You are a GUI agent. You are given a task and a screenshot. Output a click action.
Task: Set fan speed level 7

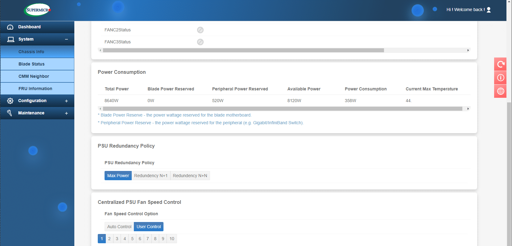tap(147, 239)
